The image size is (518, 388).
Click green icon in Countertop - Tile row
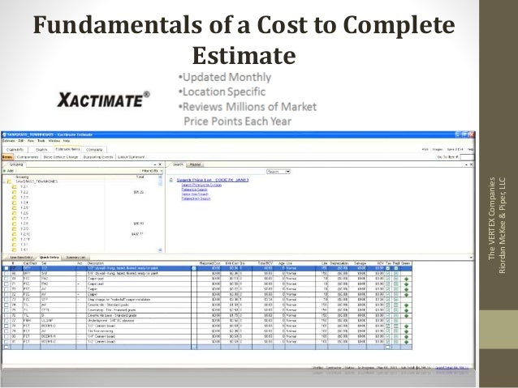pos(406,310)
